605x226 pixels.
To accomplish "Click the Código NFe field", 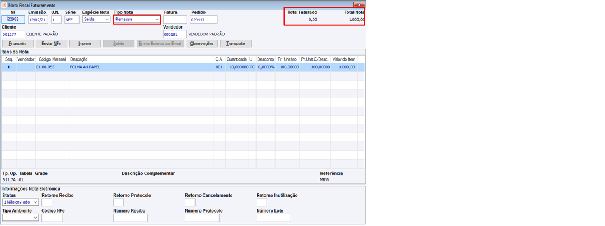I will click(x=52, y=218).
